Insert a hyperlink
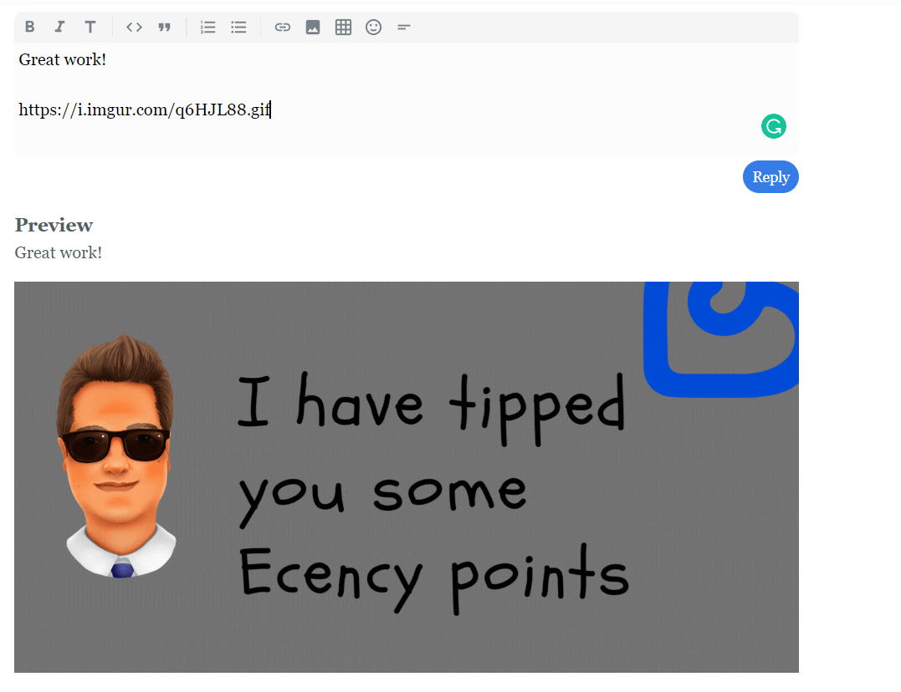The image size is (901, 692). (x=282, y=27)
